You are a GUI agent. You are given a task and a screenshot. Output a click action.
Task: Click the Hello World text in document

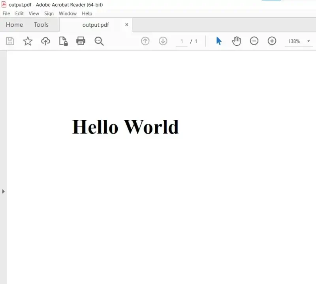[125, 126]
